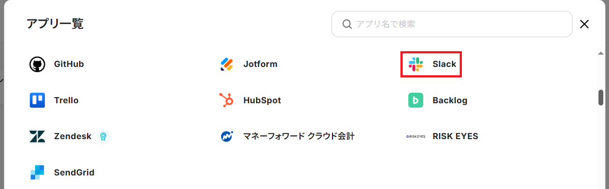
Task: Close the アプリ一覧 dialog
Action: 584,24
